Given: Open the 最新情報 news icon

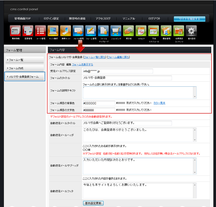Looking at the screenshot, I should point(15,31).
